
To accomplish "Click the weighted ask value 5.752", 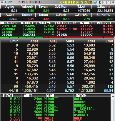I will click(x=70, y=91).
